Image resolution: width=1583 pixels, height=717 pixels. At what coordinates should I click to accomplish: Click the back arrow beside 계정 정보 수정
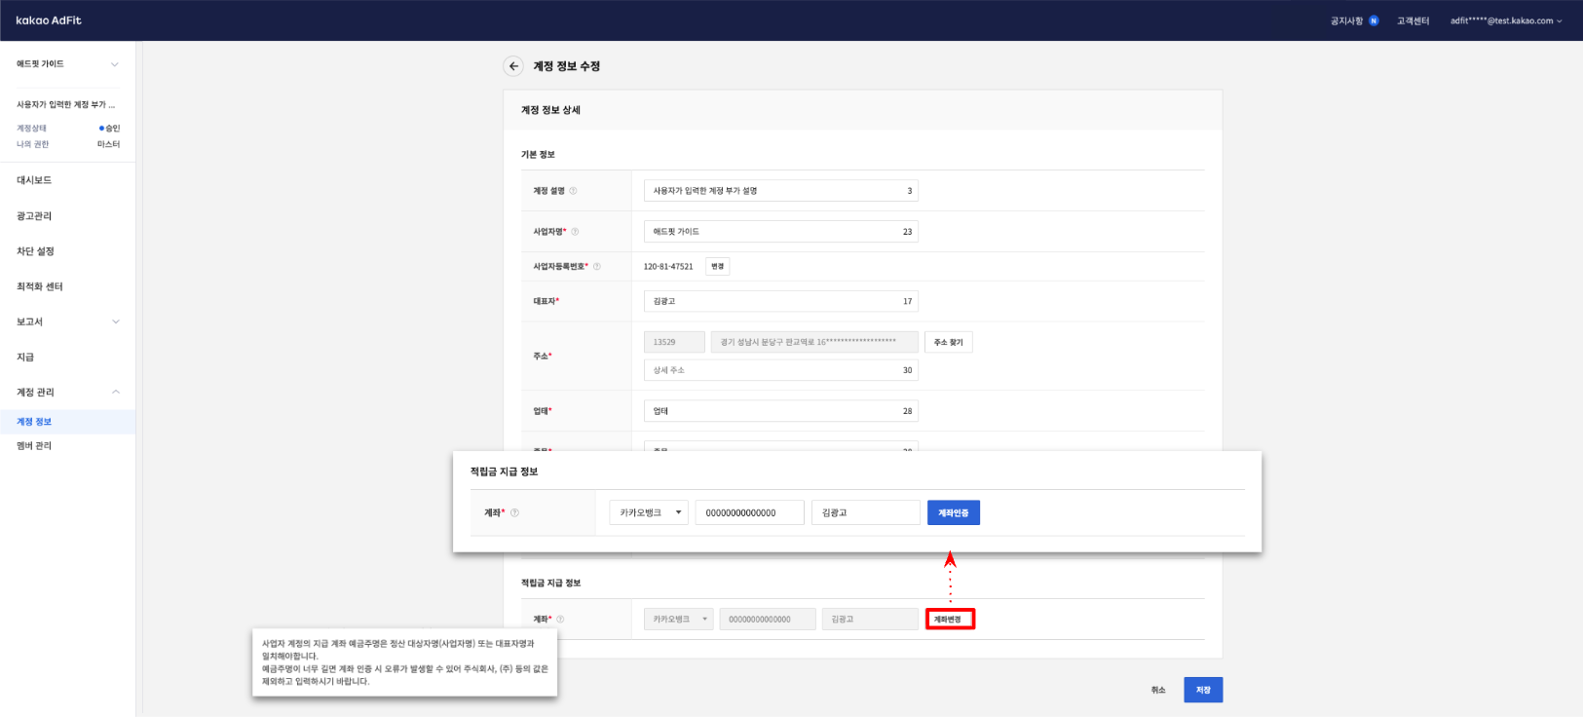[x=513, y=66]
